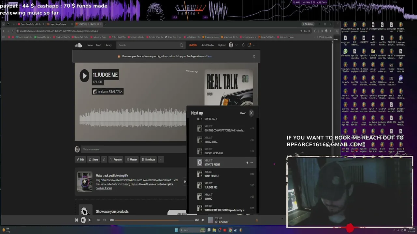Screen dimensions: 417x234
Task: Click the Upload link in header
Action: [222, 45]
